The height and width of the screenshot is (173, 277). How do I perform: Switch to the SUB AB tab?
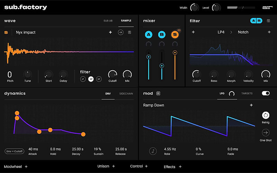108,21
